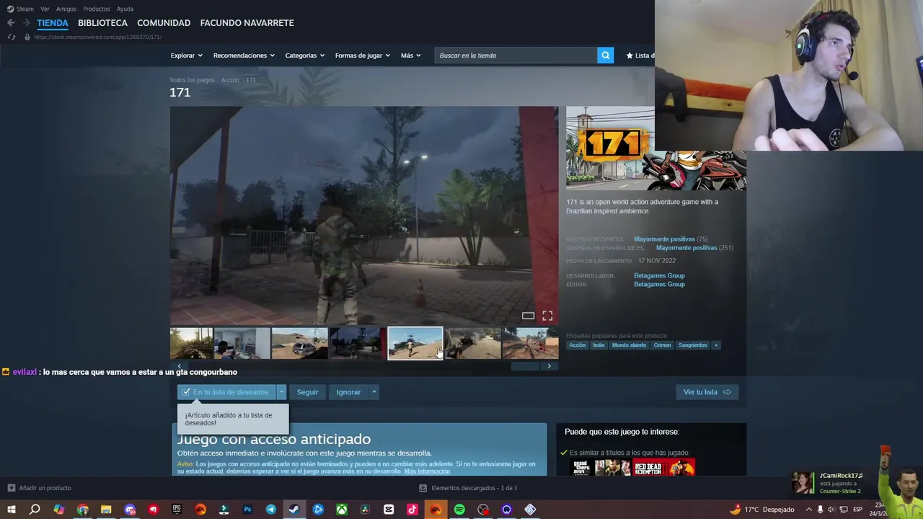Switch to the BIBLIOTECA tab

click(x=102, y=23)
